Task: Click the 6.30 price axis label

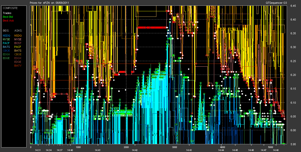Action: tap(293, 47)
